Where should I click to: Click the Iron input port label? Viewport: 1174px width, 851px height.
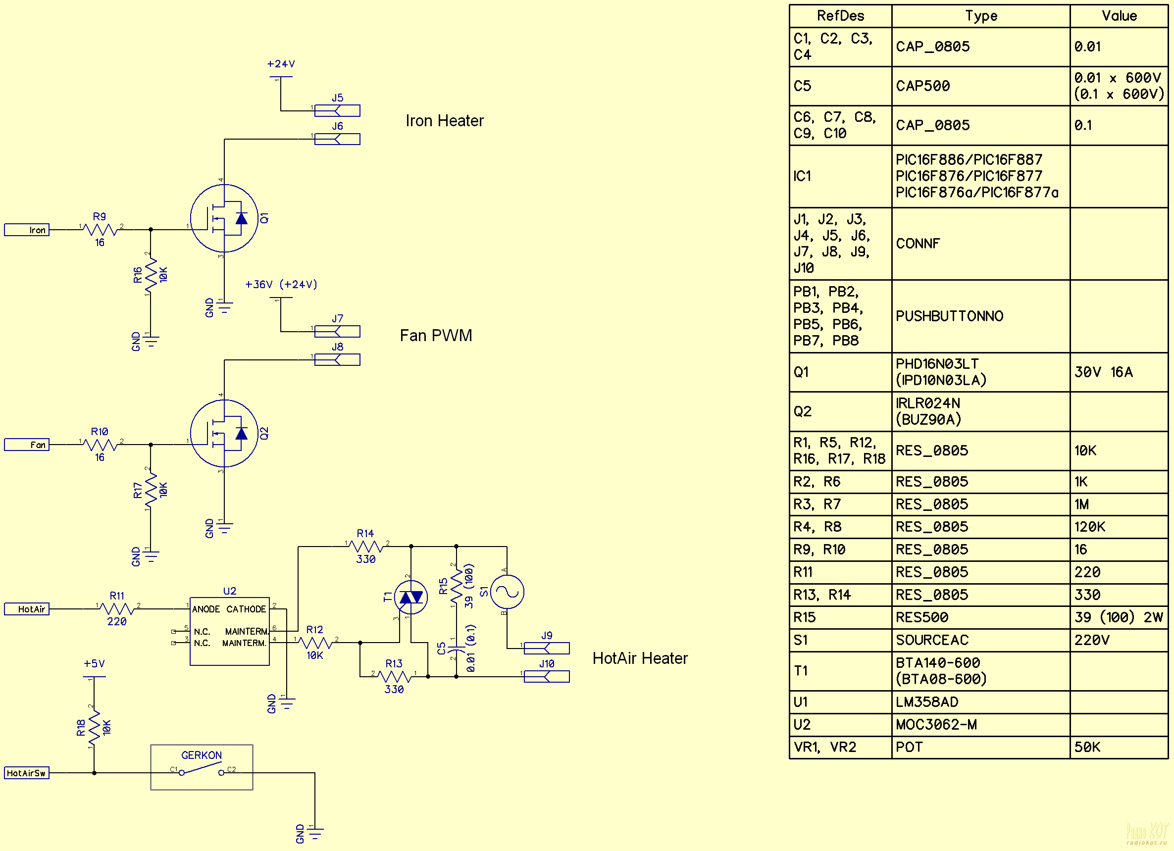coord(27,230)
